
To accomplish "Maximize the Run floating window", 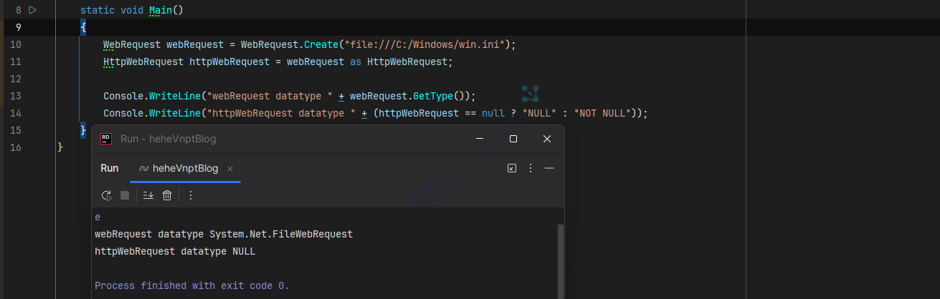I will [513, 139].
